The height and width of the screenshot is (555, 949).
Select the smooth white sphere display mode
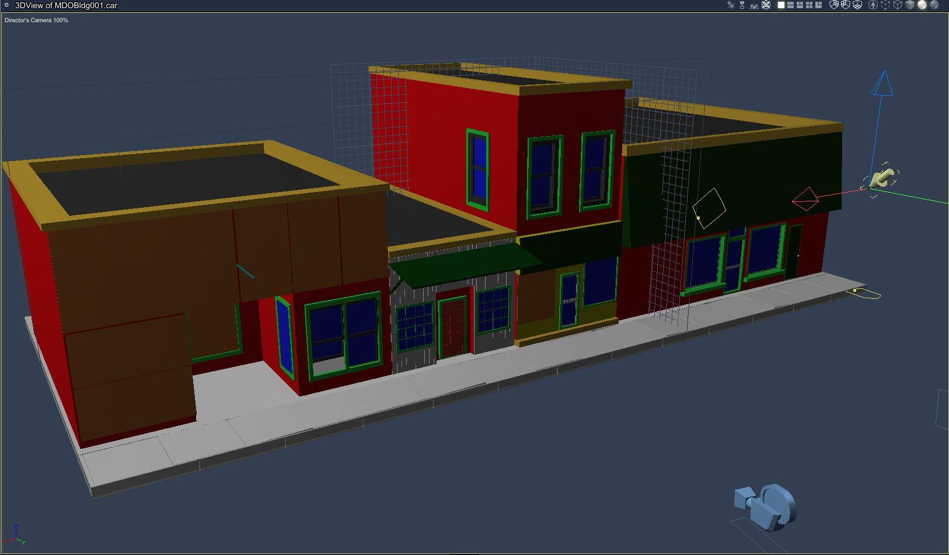click(922, 5)
